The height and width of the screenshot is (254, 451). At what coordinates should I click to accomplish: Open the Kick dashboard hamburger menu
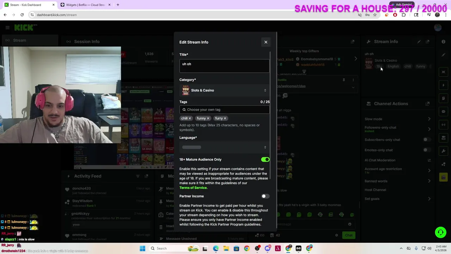(x=7, y=28)
